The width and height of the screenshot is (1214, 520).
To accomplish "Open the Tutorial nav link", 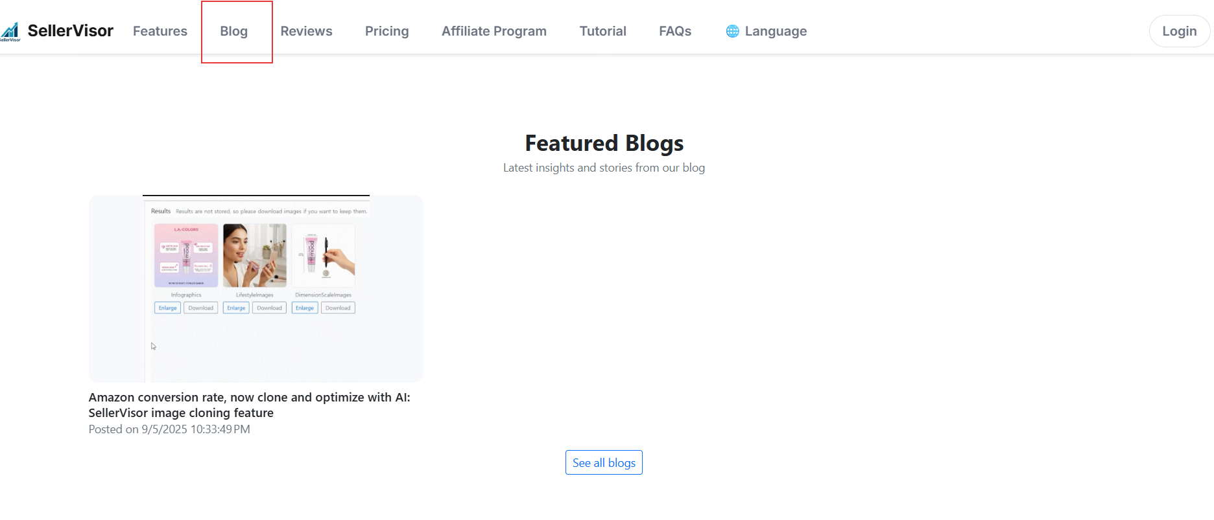I will coord(603,31).
